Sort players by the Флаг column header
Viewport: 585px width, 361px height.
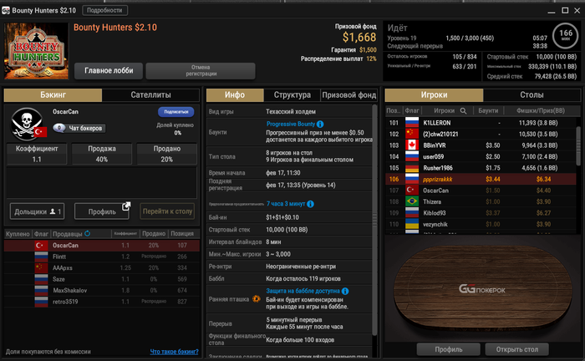(412, 111)
